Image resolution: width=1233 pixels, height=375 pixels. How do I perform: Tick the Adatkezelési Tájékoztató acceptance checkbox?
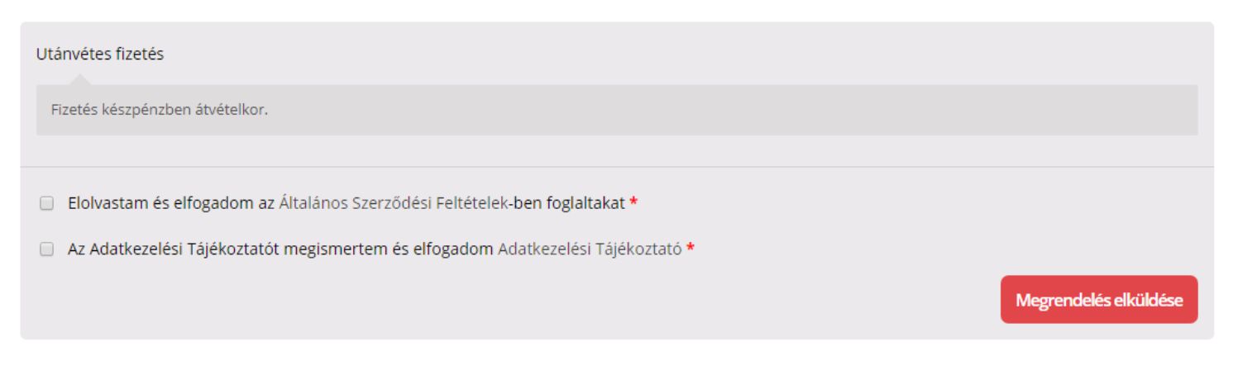tap(46, 248)
